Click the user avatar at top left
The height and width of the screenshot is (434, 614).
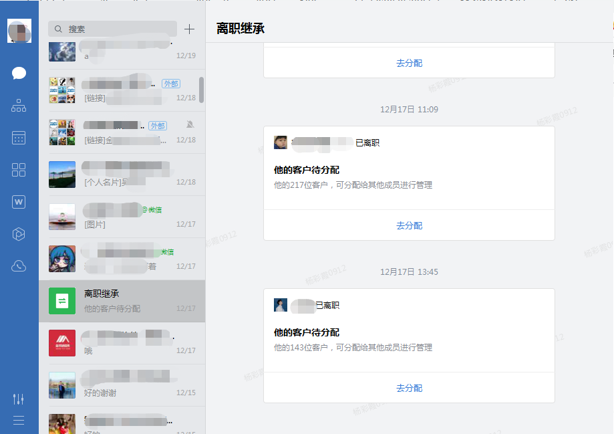[x=19, y=31]
